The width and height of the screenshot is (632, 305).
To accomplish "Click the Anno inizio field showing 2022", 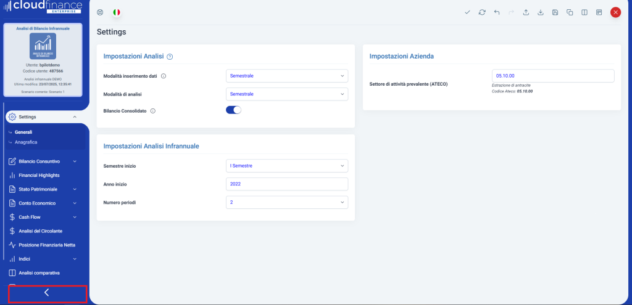I will pyautogui.click(x=287, y=184).
